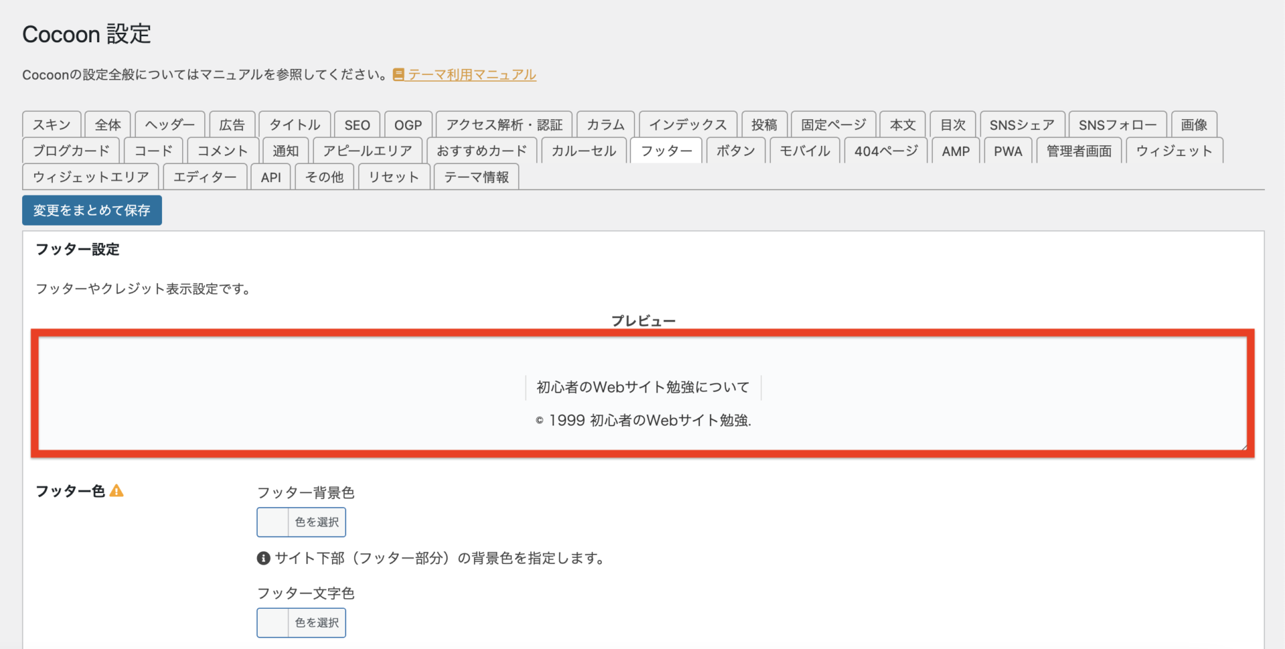
Task: Open the API tab
Action: coord(271,177)
